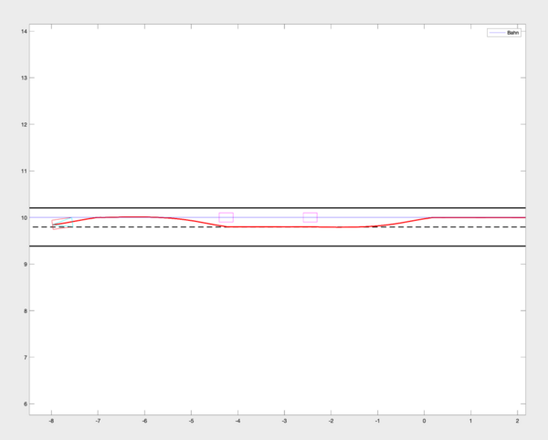Click the lower solid black boundary line
This screenshot has width=548, height=440.
pyautogui.click(x=274, y=246)
